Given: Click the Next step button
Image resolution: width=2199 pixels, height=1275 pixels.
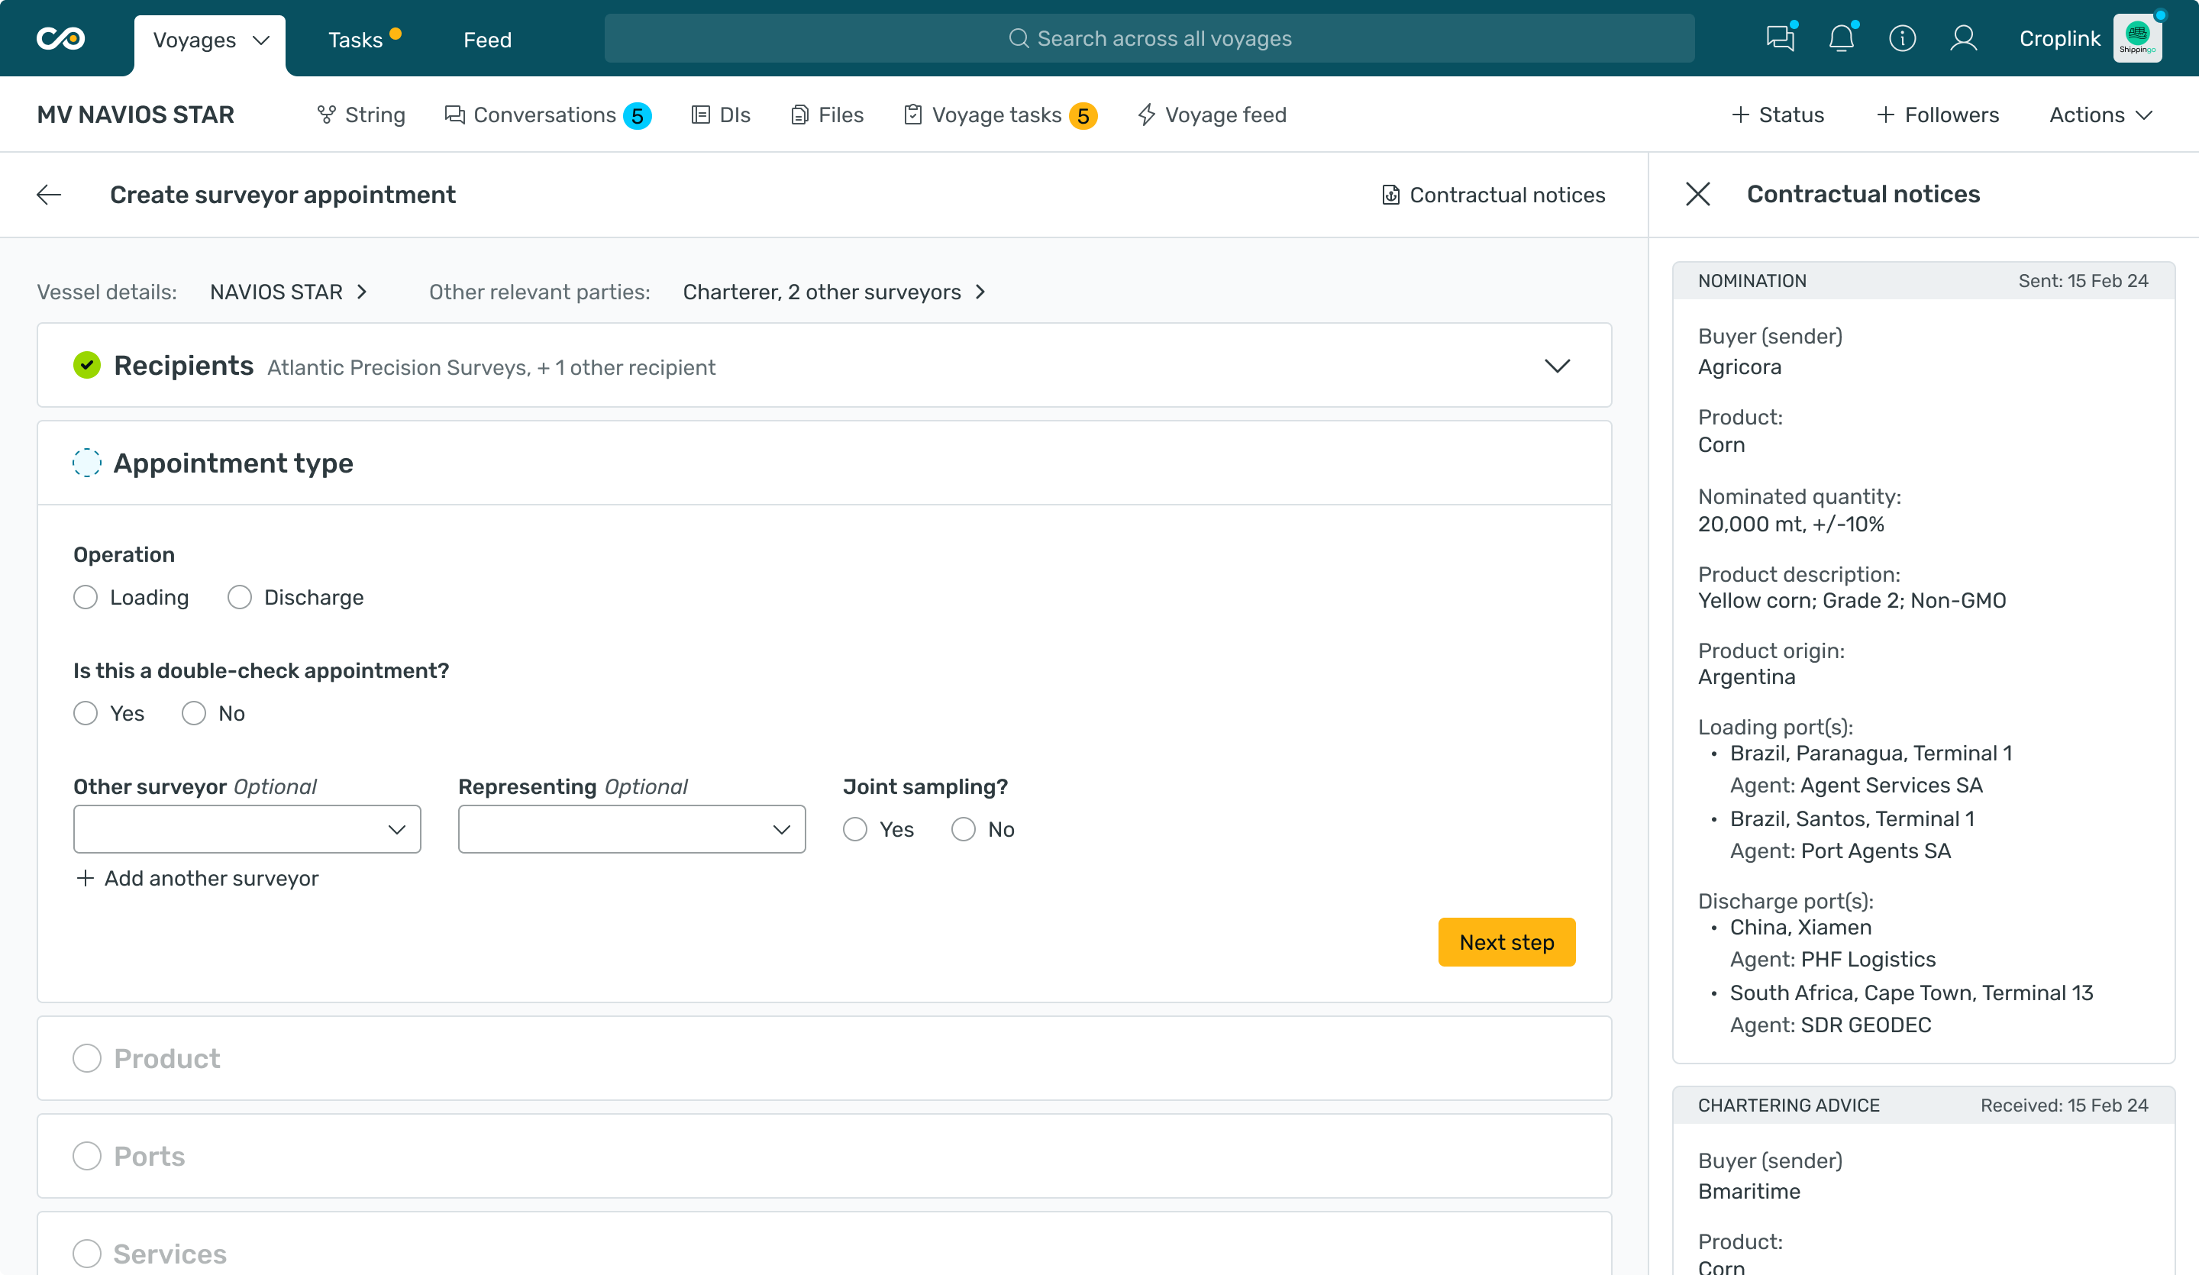Looking at the screenshot, I should (1506, 941).
